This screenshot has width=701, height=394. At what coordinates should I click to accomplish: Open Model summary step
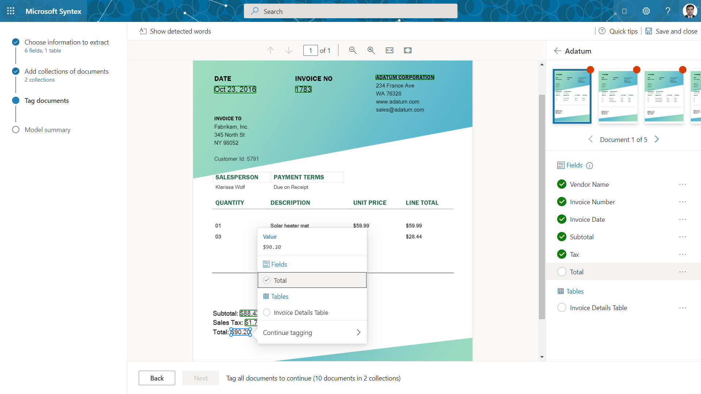click(47, 130)
